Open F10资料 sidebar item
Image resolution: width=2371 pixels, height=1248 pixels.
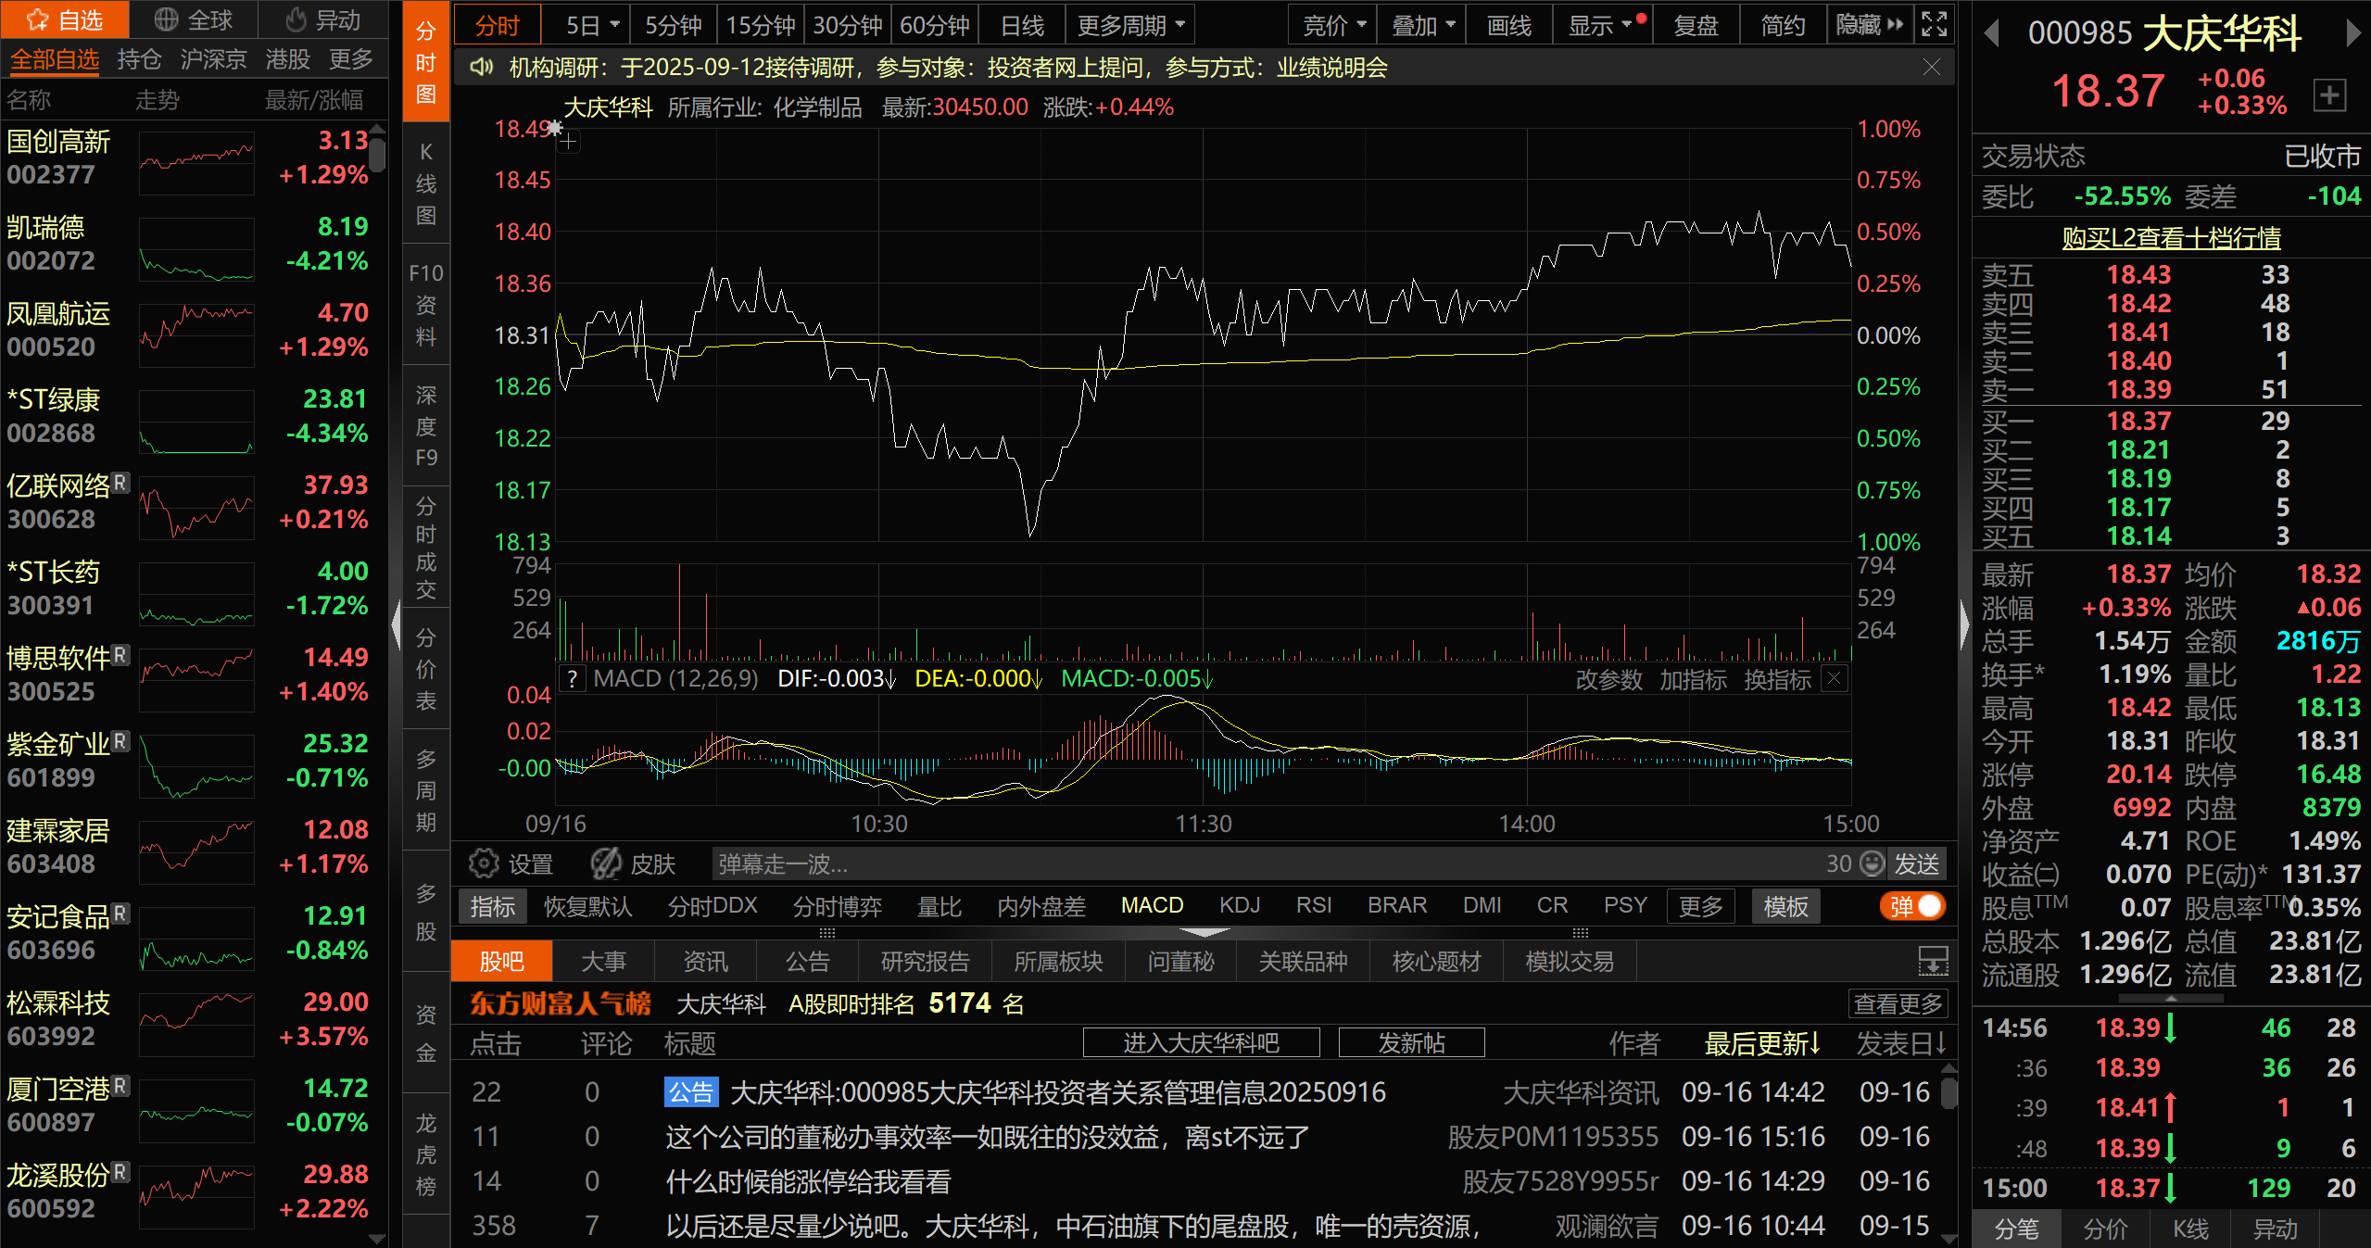[x=426, y=304]
